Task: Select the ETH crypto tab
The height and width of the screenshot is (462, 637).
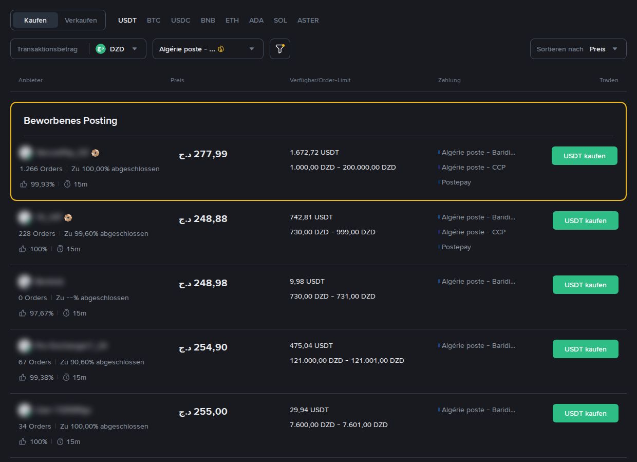Action: [232, 21]
